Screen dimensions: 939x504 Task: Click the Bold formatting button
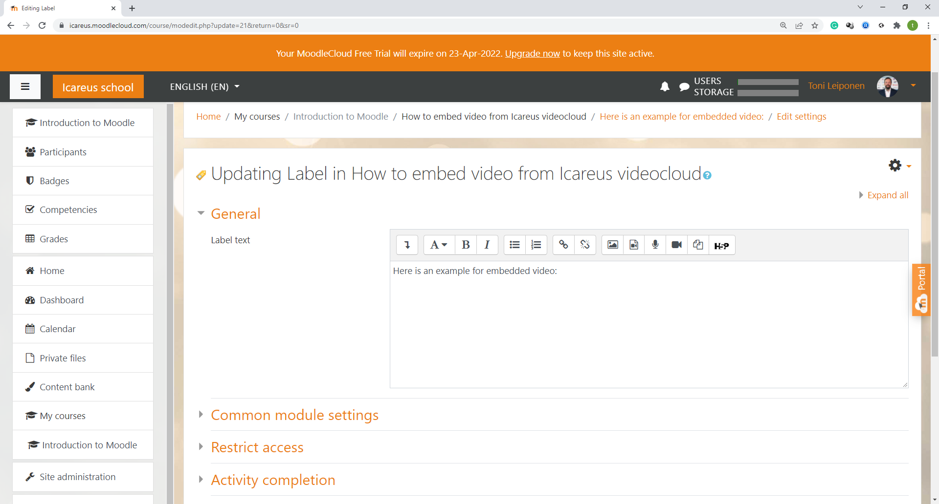[466, 245]
